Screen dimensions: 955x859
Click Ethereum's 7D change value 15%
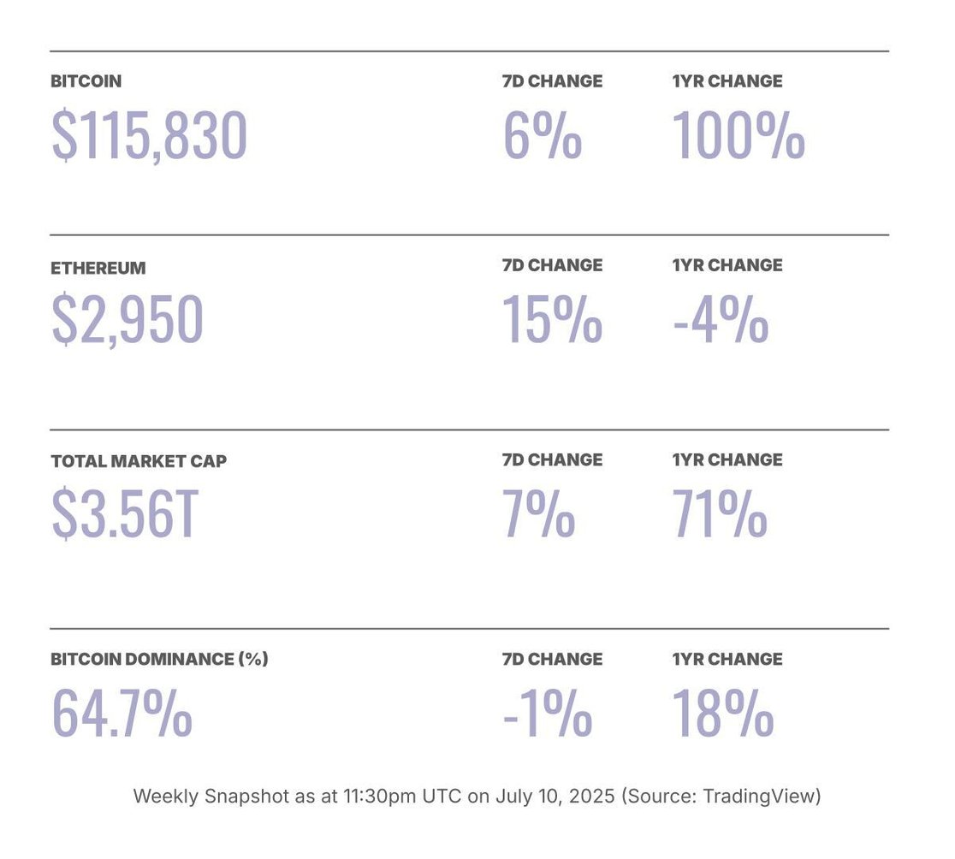[552, 319]
